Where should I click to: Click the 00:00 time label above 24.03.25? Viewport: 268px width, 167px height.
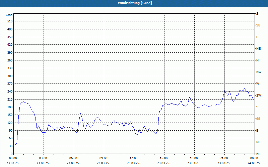click(254, 158)
